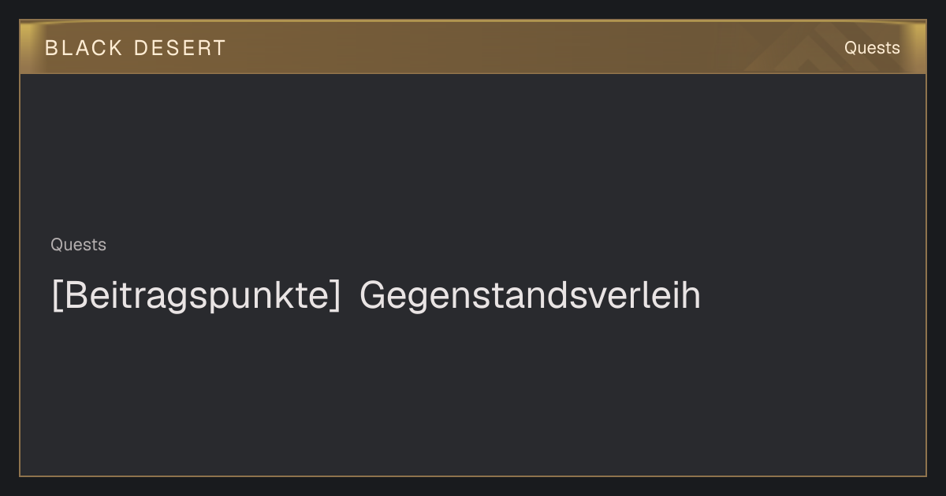This screenshot has height=496, width=946.
Task: Click the opening bracket of Beitragspunkte
Action: (57, 296)
